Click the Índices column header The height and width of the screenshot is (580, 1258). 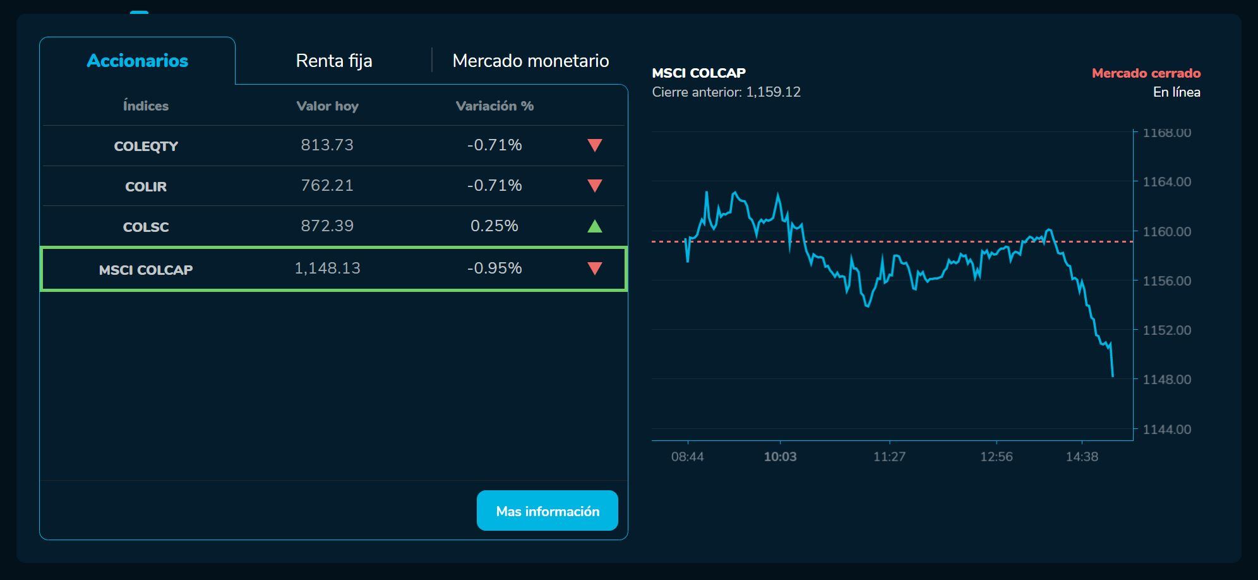point(146,106)
